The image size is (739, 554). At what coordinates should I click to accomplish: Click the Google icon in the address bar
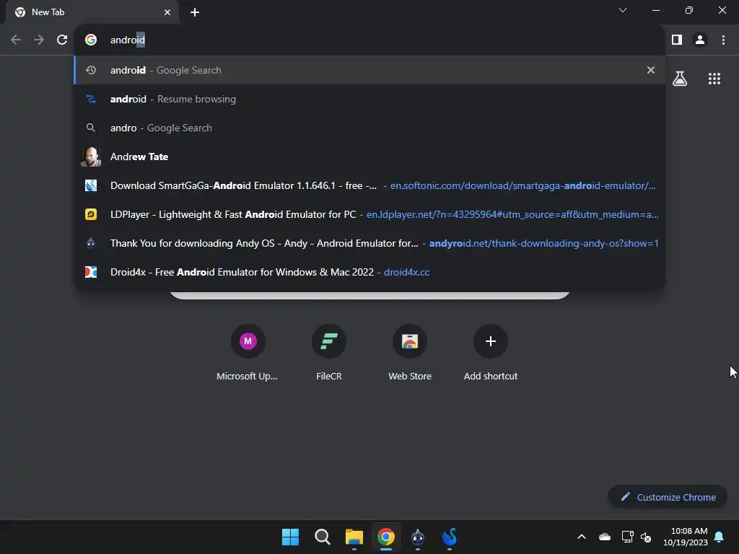(x=91, y=40)
